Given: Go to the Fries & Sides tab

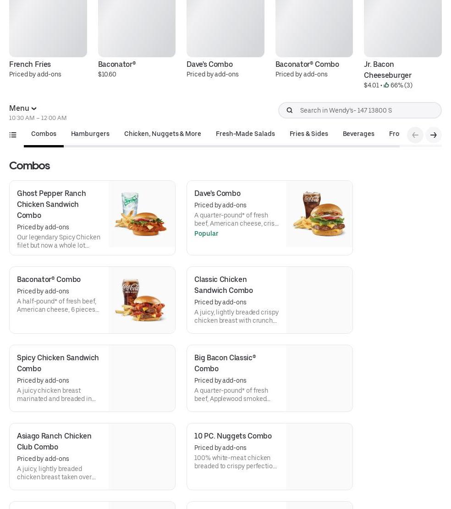Looking at the screenshot, I should click(x=309, y=134).
